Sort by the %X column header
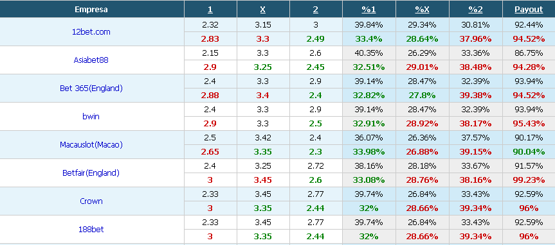This screenshot has height=245, width=555. (422, 10)
